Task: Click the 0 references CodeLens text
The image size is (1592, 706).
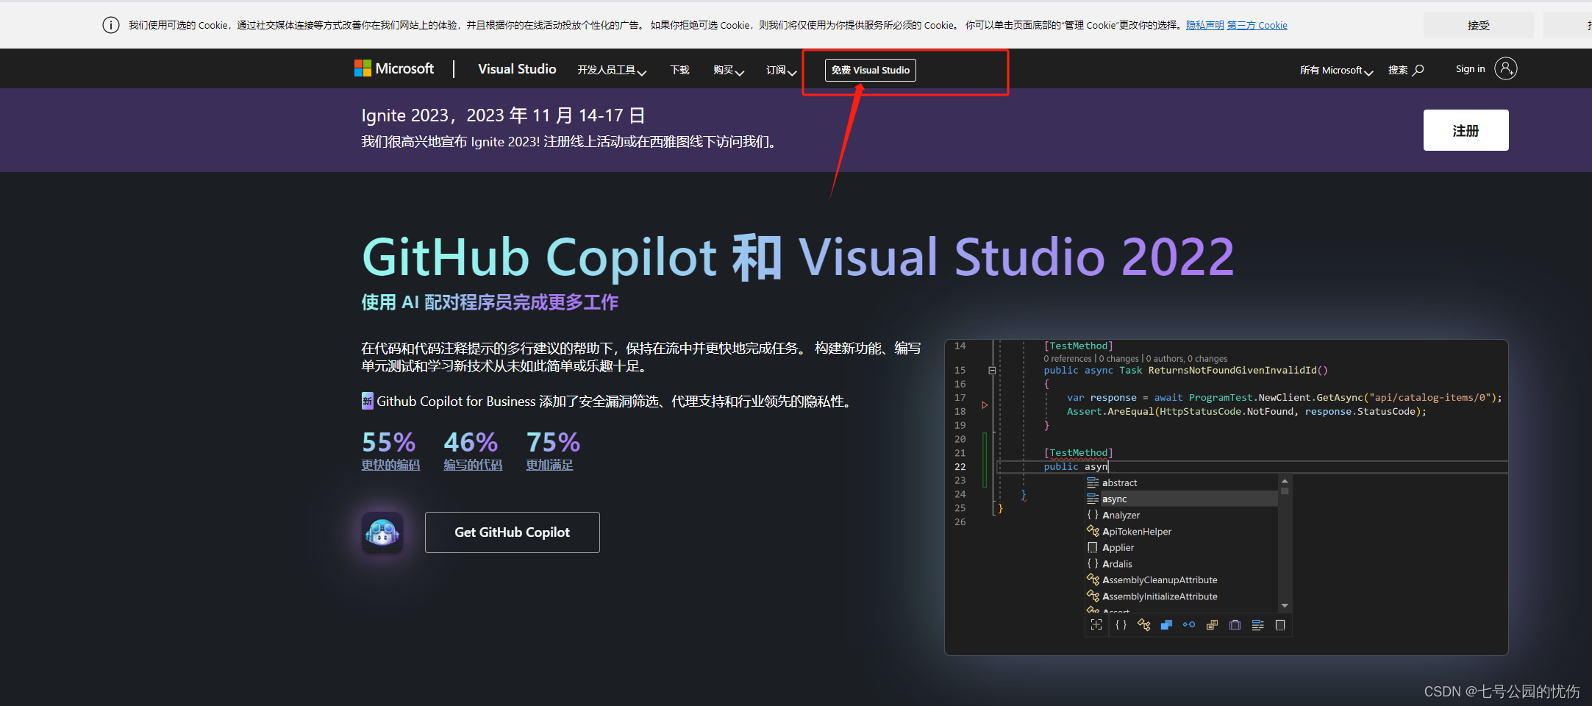Action: point(1068,359)
